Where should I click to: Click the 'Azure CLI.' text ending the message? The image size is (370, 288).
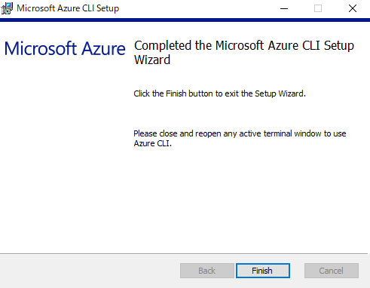pos(152,143)
